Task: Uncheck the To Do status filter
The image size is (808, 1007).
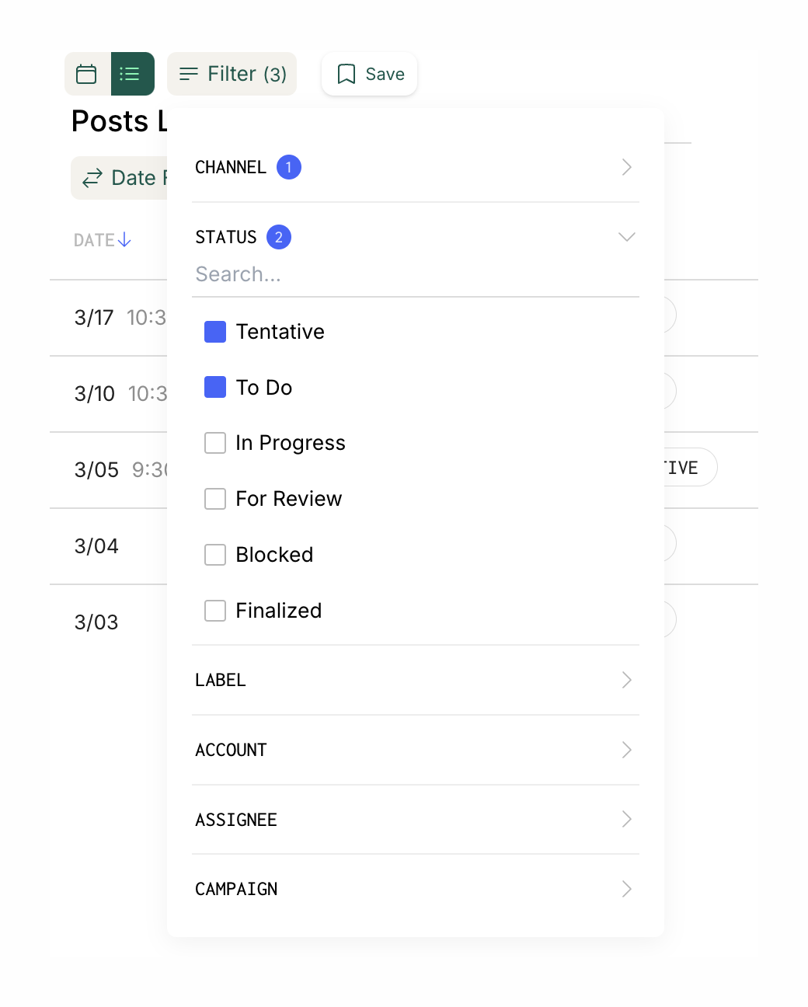Action: click(x=214, y=387)
